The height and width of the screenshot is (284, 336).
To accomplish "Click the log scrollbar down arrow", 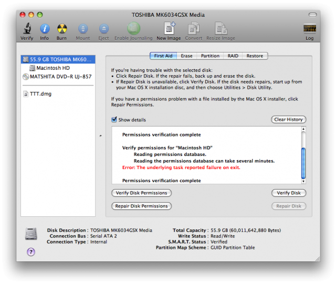I will 303,181.
